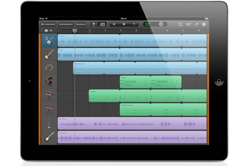Select the tambourine track icon
This screenshot has height=166, width=249.
(x=49, y=68)
